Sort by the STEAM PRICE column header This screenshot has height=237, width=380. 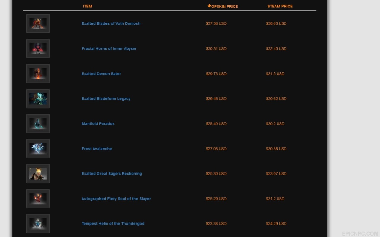coord(280,6)
